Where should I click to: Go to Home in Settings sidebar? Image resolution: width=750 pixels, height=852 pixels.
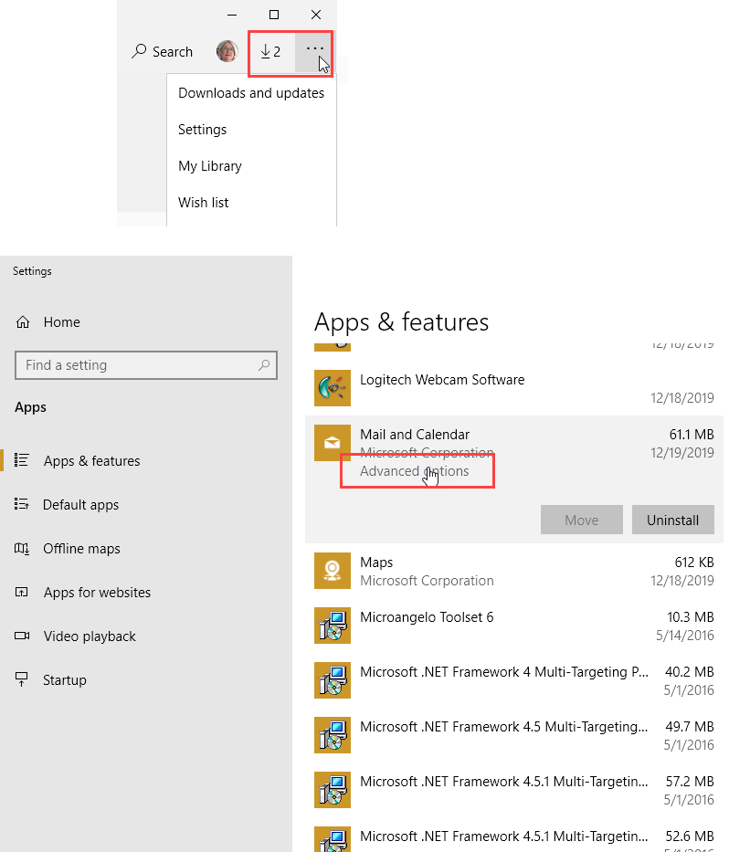[x=61, y=322]
